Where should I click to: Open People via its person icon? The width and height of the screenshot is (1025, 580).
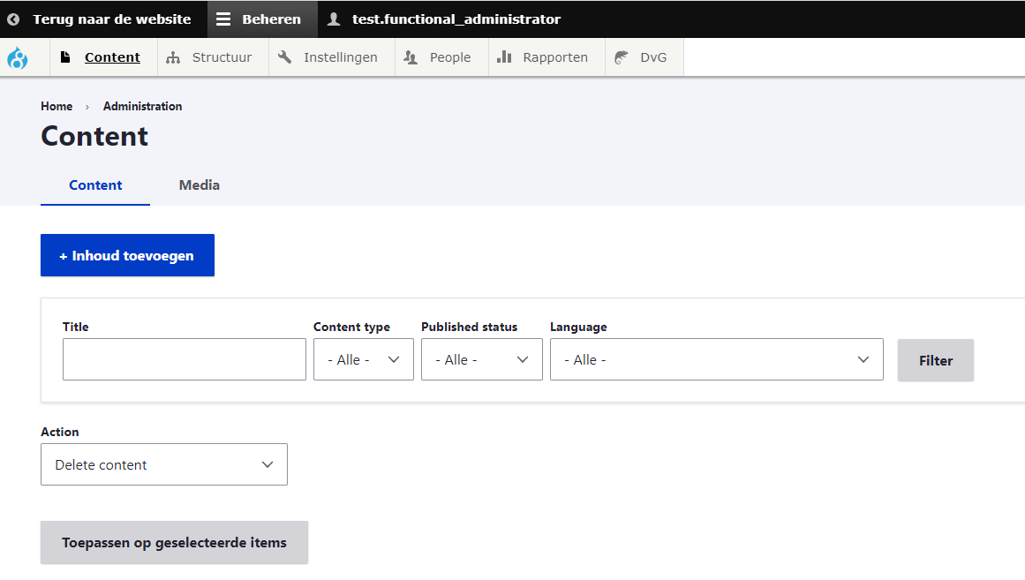411,57
